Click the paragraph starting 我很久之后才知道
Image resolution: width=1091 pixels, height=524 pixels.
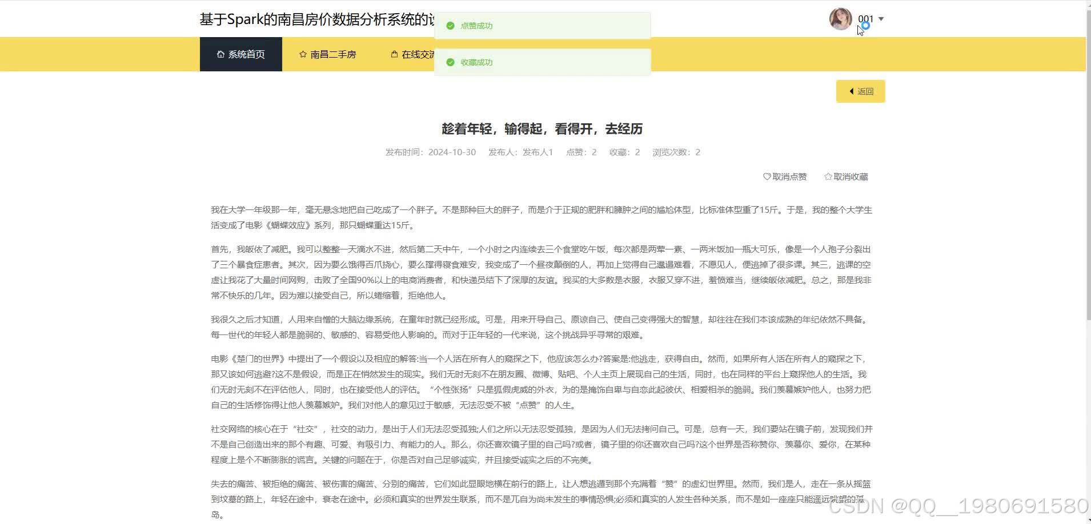point(542,327)
